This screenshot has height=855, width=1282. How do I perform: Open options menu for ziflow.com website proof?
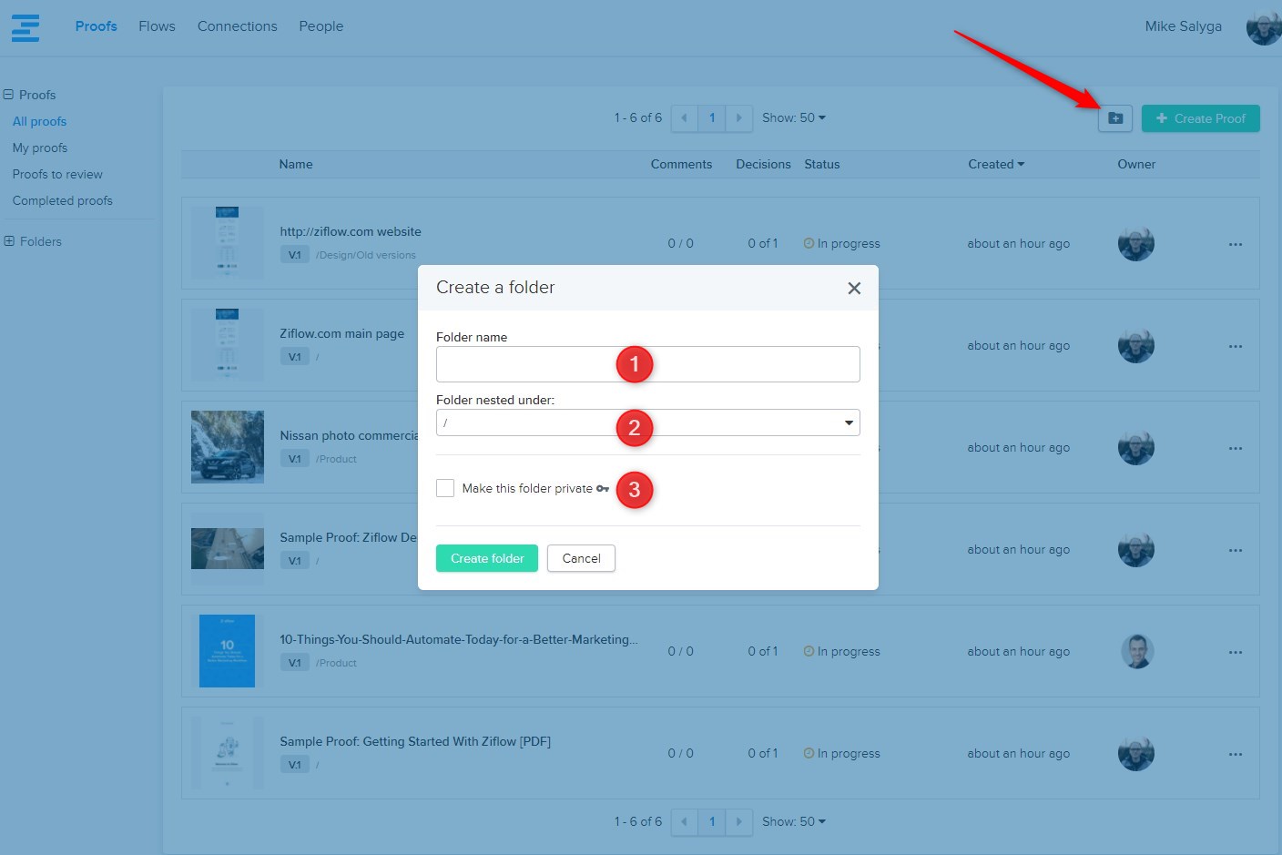click(1235, 244)
